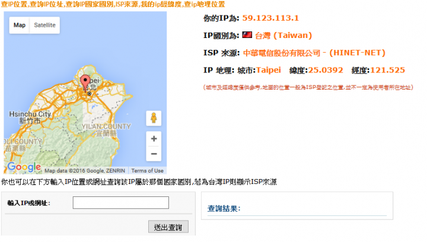Viewport: 427px width, 242px height.
Task: Click the city value Taipei
Action: [268, 70]
